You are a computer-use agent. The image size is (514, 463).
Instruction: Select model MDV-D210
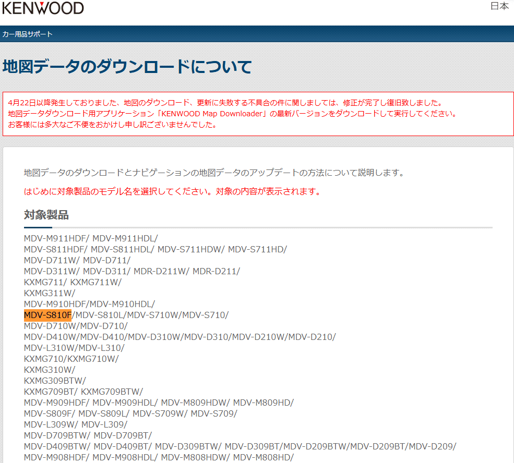311,337
